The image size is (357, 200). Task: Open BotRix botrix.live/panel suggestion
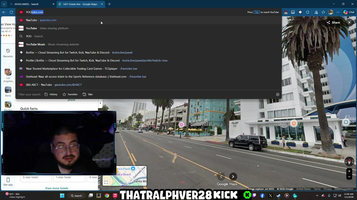(148, 52)
